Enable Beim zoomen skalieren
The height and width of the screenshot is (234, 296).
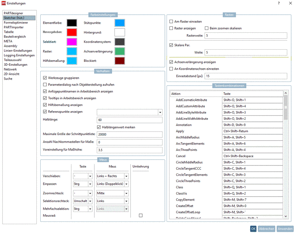click(x=206, y=28)
